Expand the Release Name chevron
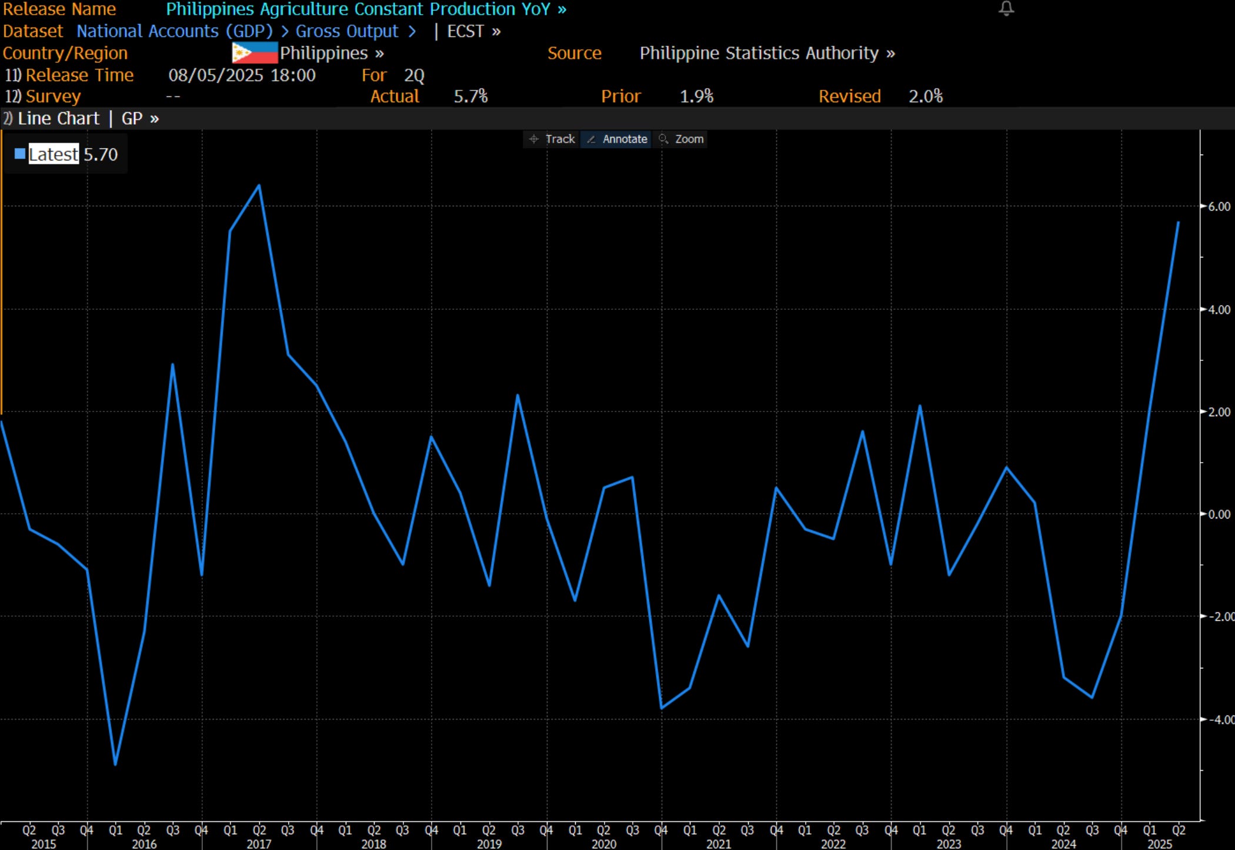Screen dimensions: 1235x850 pyautogui.click(x=562, y=9)
